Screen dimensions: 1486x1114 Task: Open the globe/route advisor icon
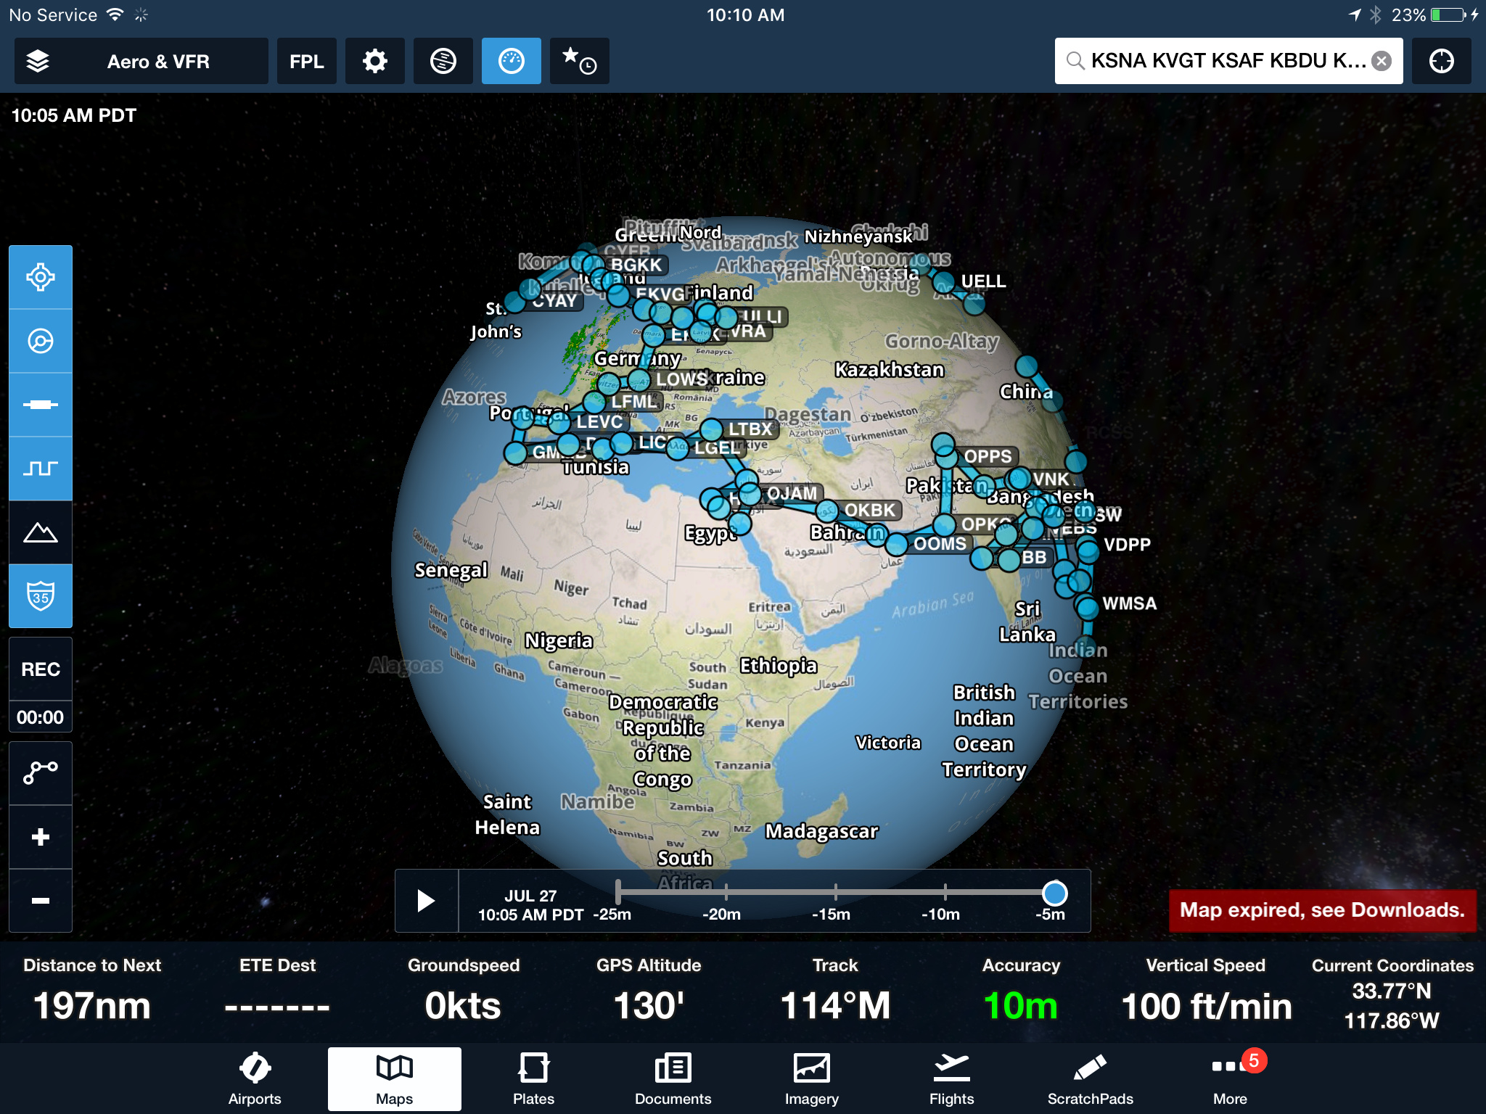coord(443,61)
